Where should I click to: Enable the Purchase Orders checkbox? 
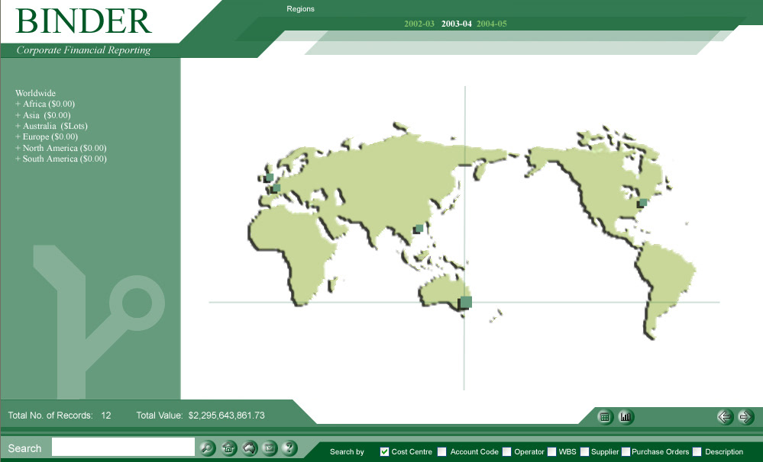[x=626, y=452]
